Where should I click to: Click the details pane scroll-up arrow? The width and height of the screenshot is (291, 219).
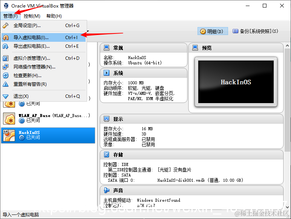click(x=287, y=46)
